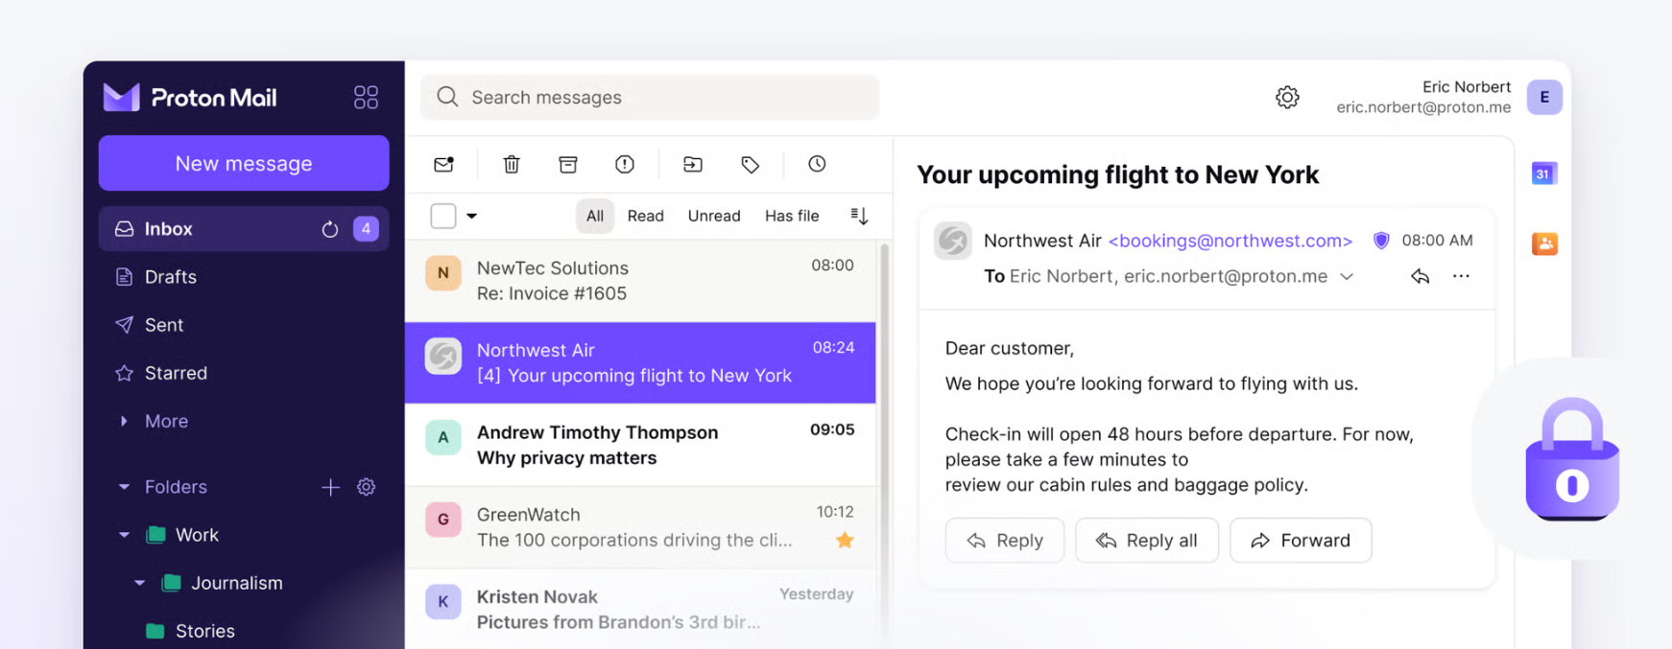Select Andrew Timothy Thompson email via avatar A
The width and height of the screenshot is (1672, 649).
tap(443, 438)
